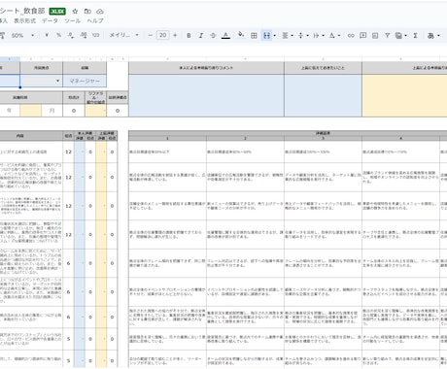Open the データ menu
This screenshot has width=447, height=369.
[x=50, y=20]
